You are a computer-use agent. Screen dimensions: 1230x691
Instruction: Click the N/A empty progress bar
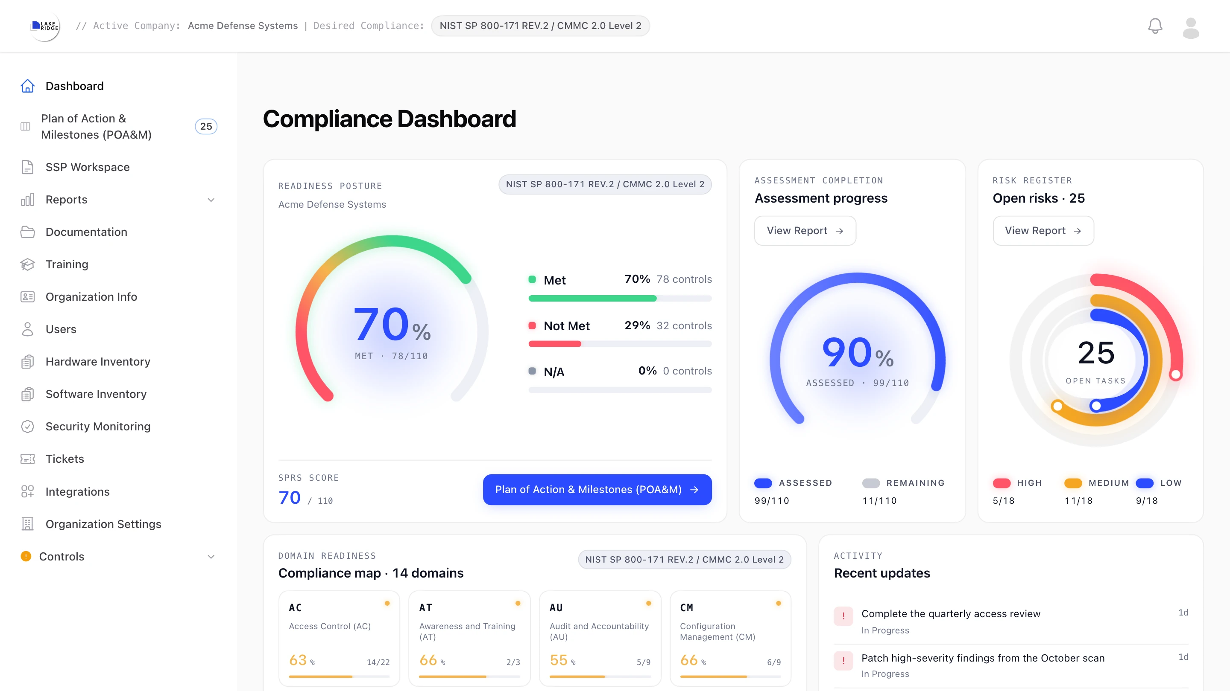(620, 389)
